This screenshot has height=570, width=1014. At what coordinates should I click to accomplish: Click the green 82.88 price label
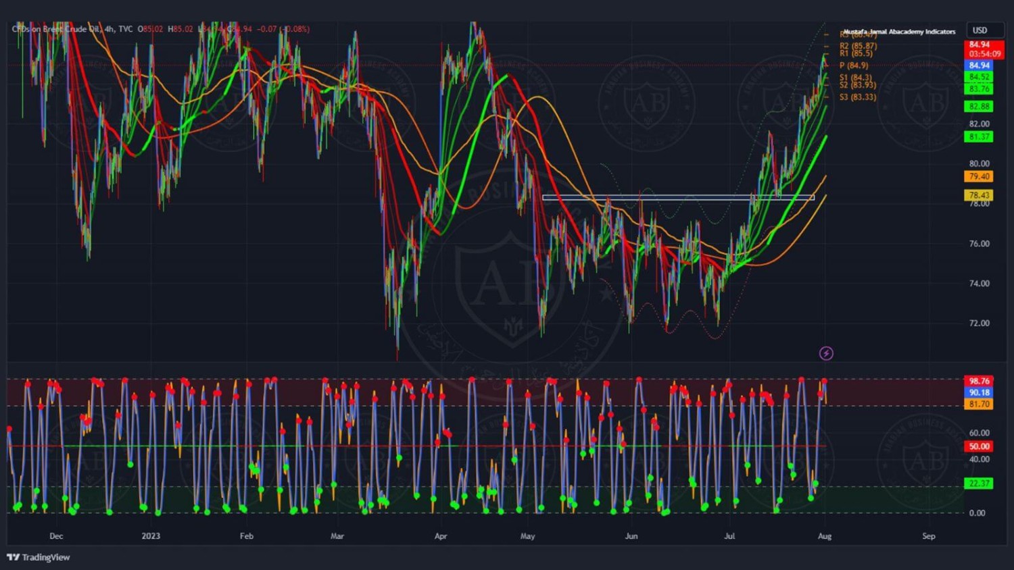[979, 107]
